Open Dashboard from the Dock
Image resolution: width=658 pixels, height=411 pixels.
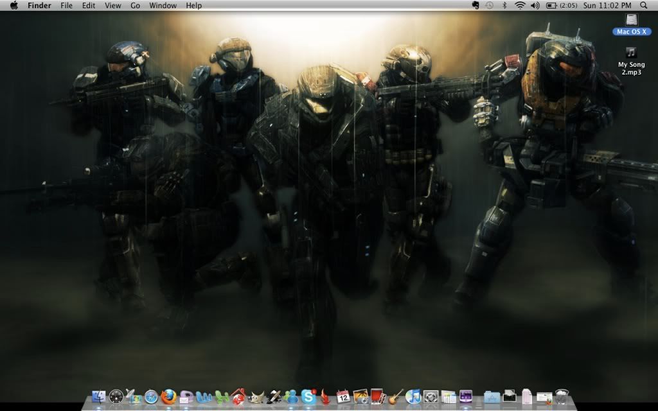click(116, 397)
